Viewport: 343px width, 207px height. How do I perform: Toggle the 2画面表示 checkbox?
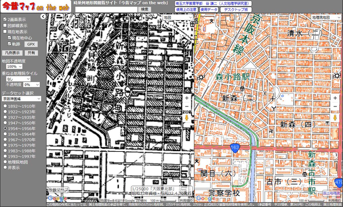[x=5, y=20]
